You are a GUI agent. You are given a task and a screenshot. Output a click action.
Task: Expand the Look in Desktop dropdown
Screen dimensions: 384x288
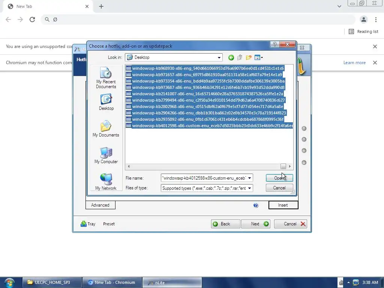click(219, 57)
